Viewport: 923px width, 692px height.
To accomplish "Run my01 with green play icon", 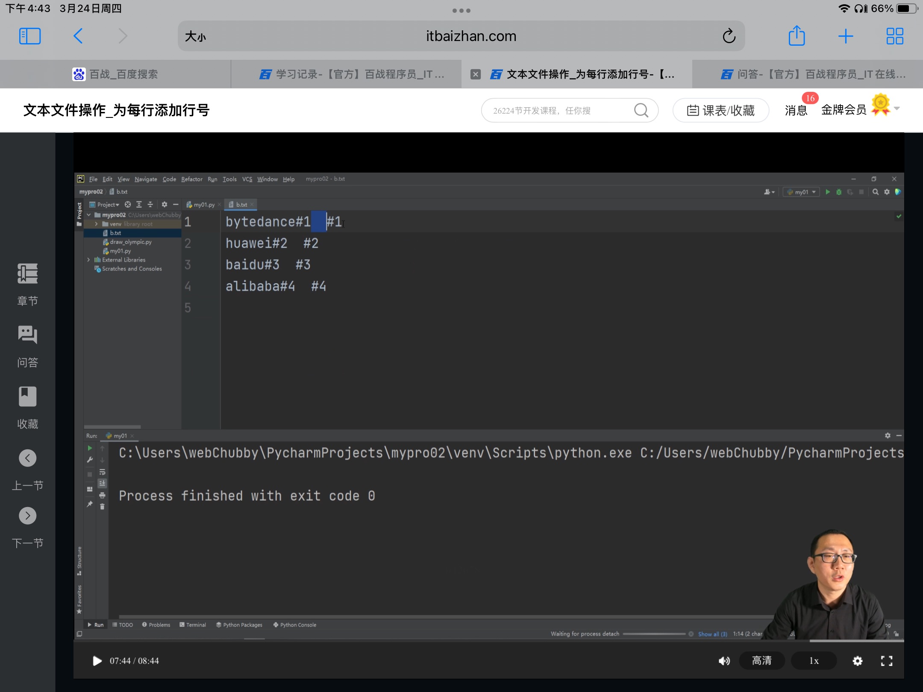I will pos(828,192).
